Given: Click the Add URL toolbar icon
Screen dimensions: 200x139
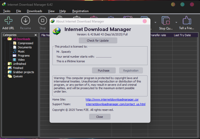Looking at the screenshot, I should 8,21.
